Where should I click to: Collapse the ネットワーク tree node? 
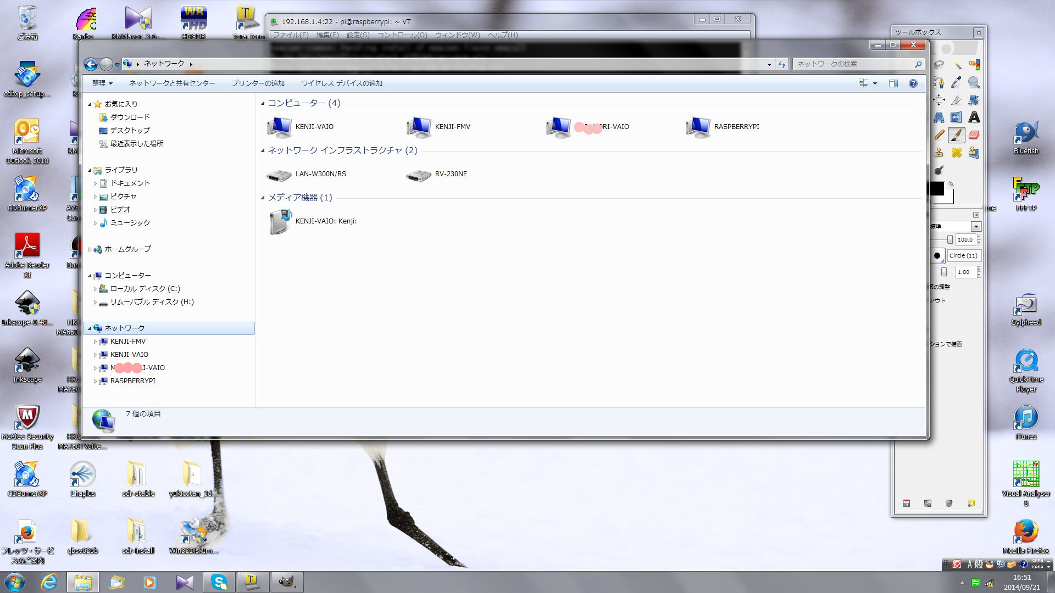(90, 328)
